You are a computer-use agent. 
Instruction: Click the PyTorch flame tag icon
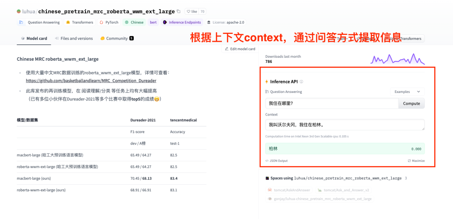[x=102, y=22]
